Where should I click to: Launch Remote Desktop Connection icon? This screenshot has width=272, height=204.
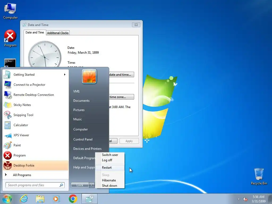click(x=8, y=95)
